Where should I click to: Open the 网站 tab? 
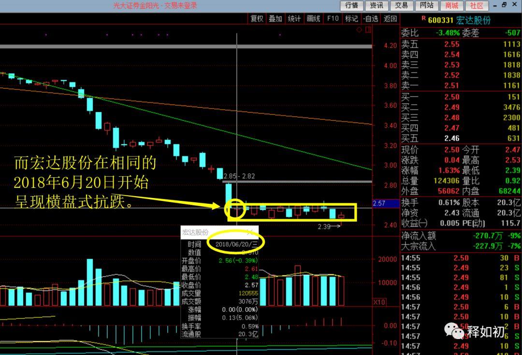tap(426, 5)
